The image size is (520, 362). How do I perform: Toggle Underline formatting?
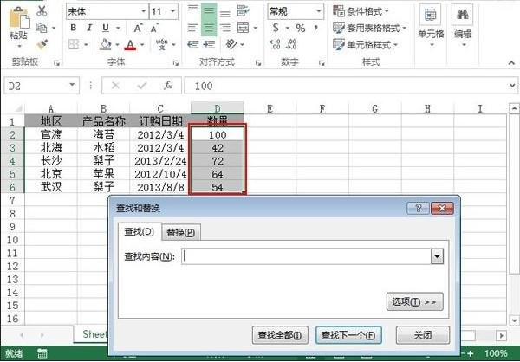101,28
